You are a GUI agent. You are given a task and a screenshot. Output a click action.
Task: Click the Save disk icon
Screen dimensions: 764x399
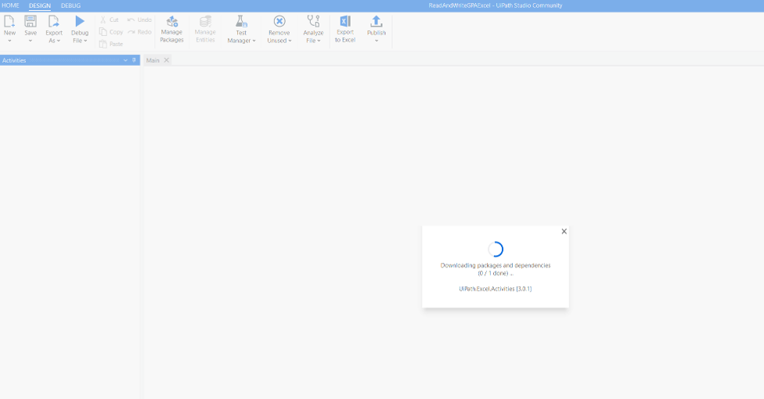31,21
